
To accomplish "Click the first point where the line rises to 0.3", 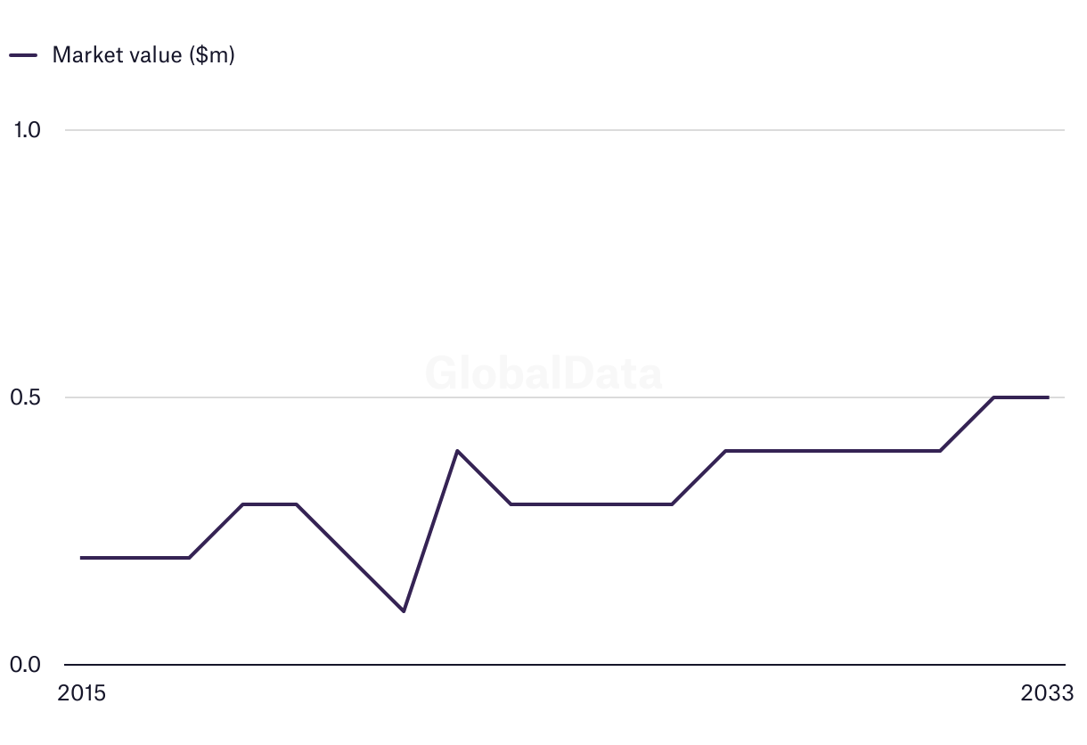I will coord(242,504).
